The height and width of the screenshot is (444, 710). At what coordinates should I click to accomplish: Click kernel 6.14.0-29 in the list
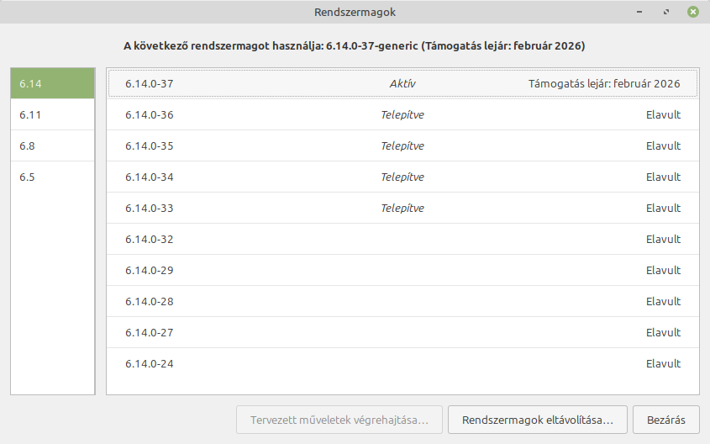pos(402,270)
